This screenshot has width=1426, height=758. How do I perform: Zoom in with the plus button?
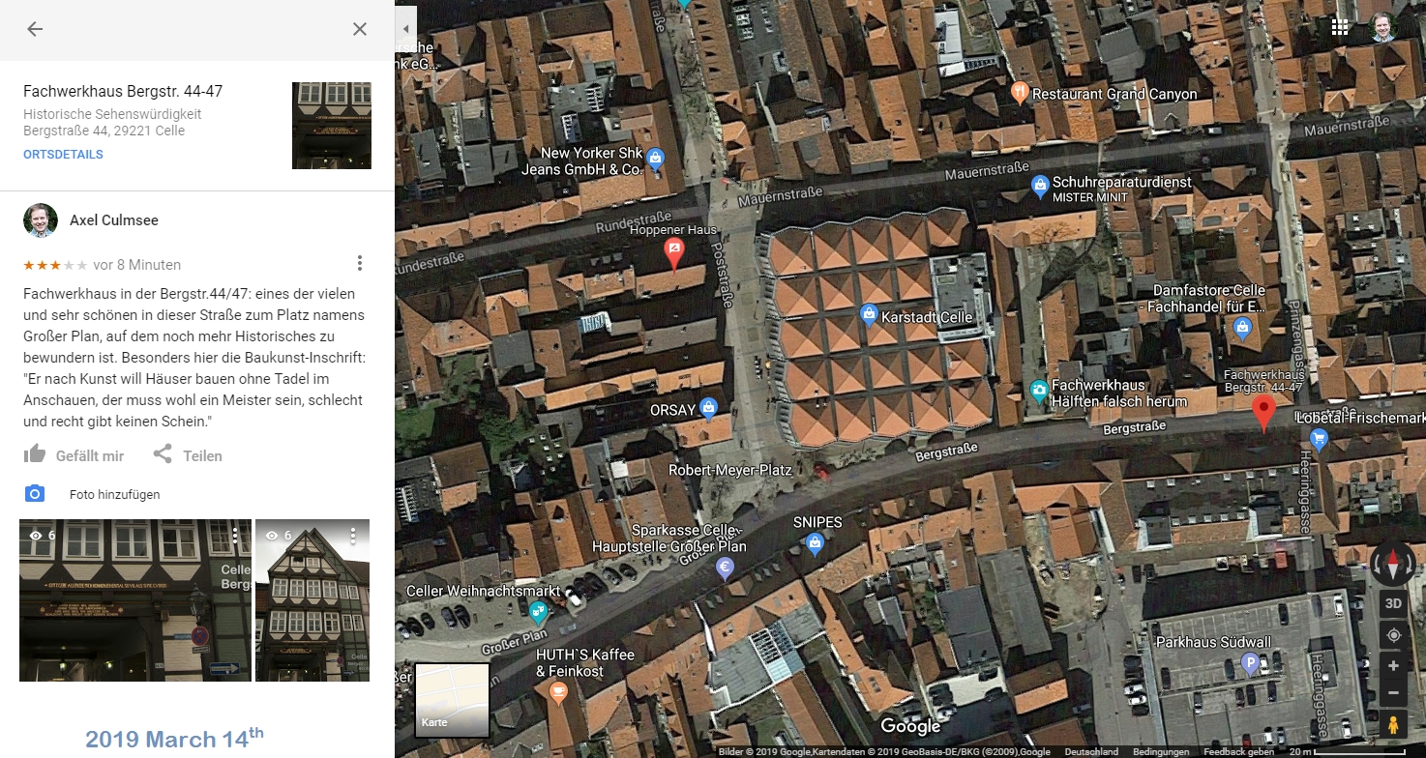click(x=1393, y=666)
